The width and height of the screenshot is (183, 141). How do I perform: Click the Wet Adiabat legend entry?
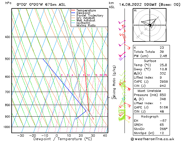pos(83,20)
